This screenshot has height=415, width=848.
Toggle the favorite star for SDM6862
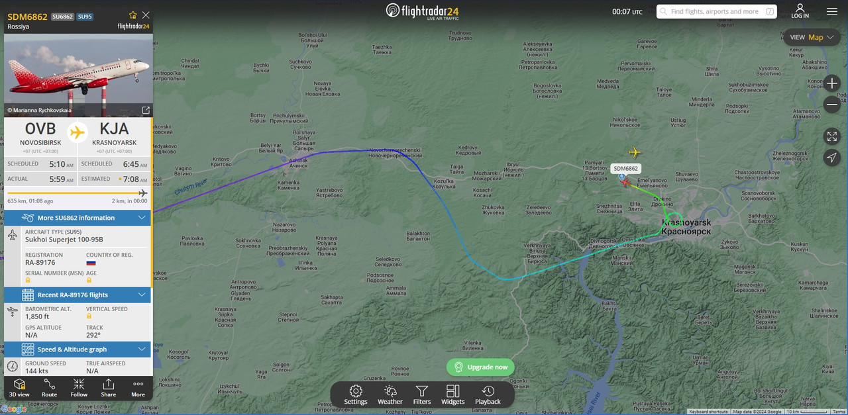133,15
